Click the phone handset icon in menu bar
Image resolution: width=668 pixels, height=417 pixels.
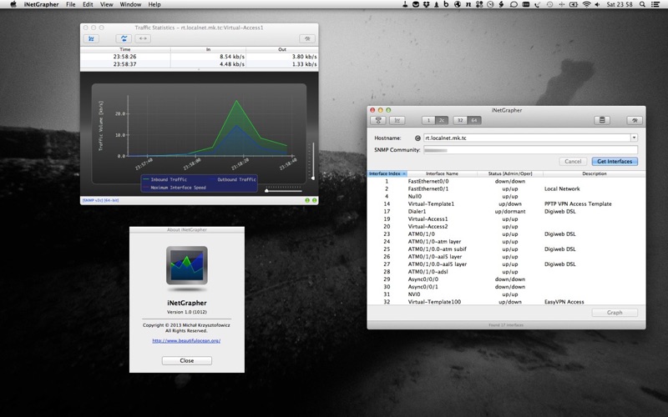537,4
